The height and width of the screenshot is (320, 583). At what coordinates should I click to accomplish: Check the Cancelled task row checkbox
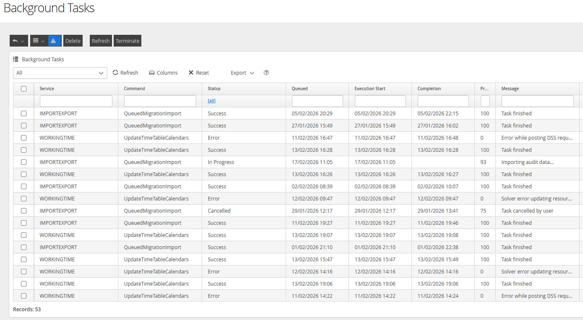point(24,211)
